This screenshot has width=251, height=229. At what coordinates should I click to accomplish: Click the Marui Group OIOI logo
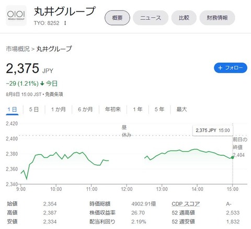pos(16,16)
